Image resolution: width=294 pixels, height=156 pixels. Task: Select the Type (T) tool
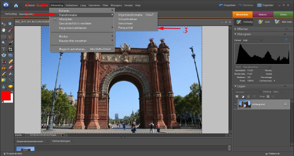coord(4,49)
